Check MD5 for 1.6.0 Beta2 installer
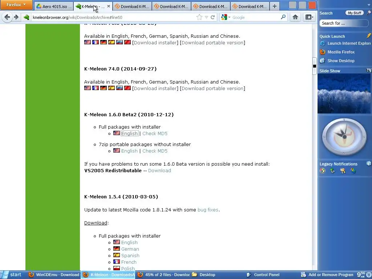The image size is (372, 279). coord(155,134)
